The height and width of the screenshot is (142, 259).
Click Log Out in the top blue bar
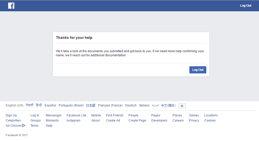(x=246, y=6)
